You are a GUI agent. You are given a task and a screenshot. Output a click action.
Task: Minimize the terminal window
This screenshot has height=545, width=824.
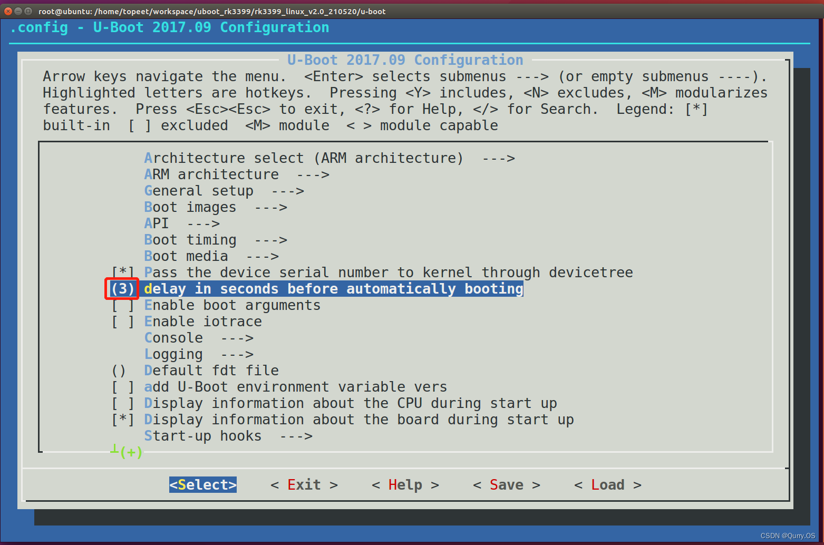point(17,11)
